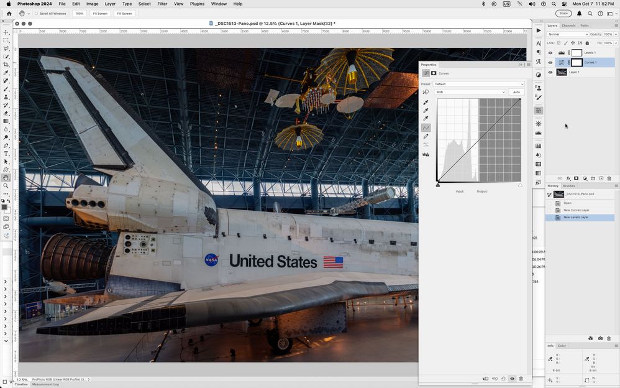Hide the Levels 1 layer
The height and width of the screenshot is (388, 620).
pyautogui.click(x=550, y=53)
